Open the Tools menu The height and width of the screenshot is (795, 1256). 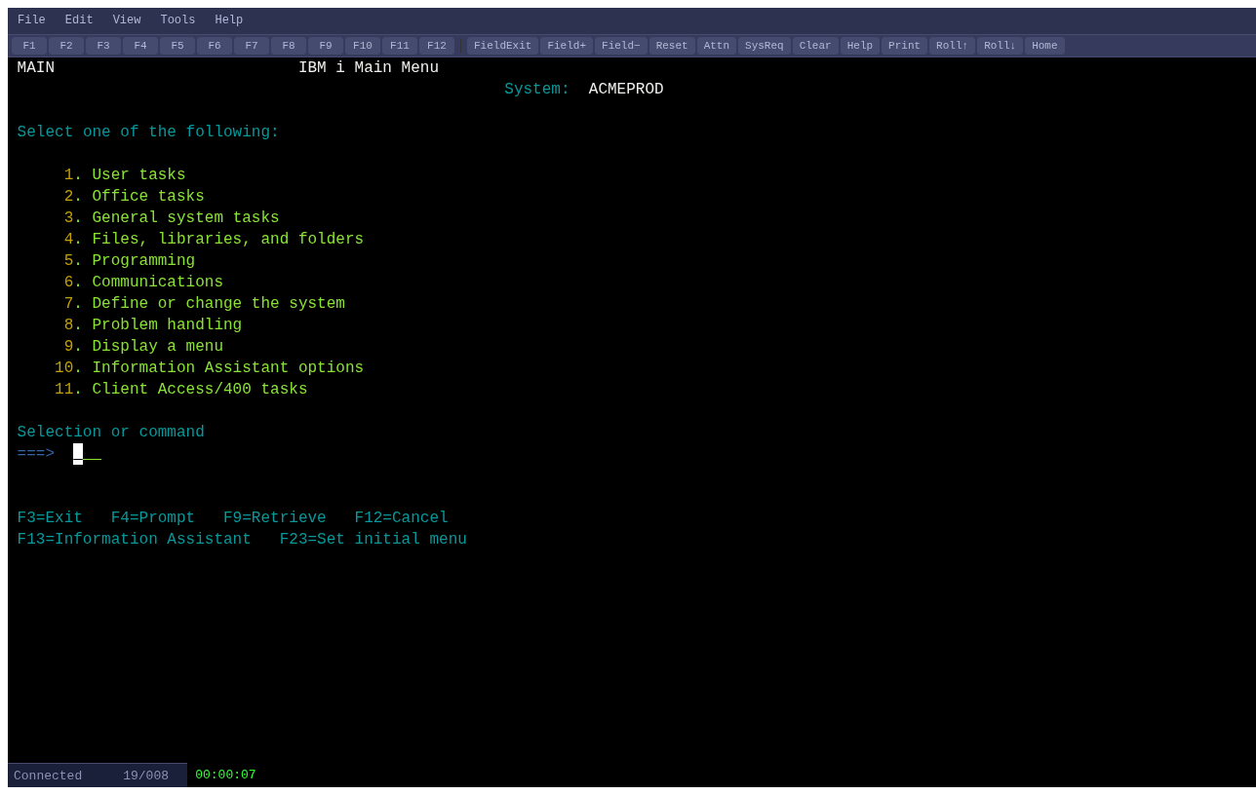177,20
